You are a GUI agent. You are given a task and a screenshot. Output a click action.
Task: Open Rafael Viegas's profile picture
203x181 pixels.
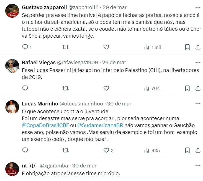coord(12,66)
